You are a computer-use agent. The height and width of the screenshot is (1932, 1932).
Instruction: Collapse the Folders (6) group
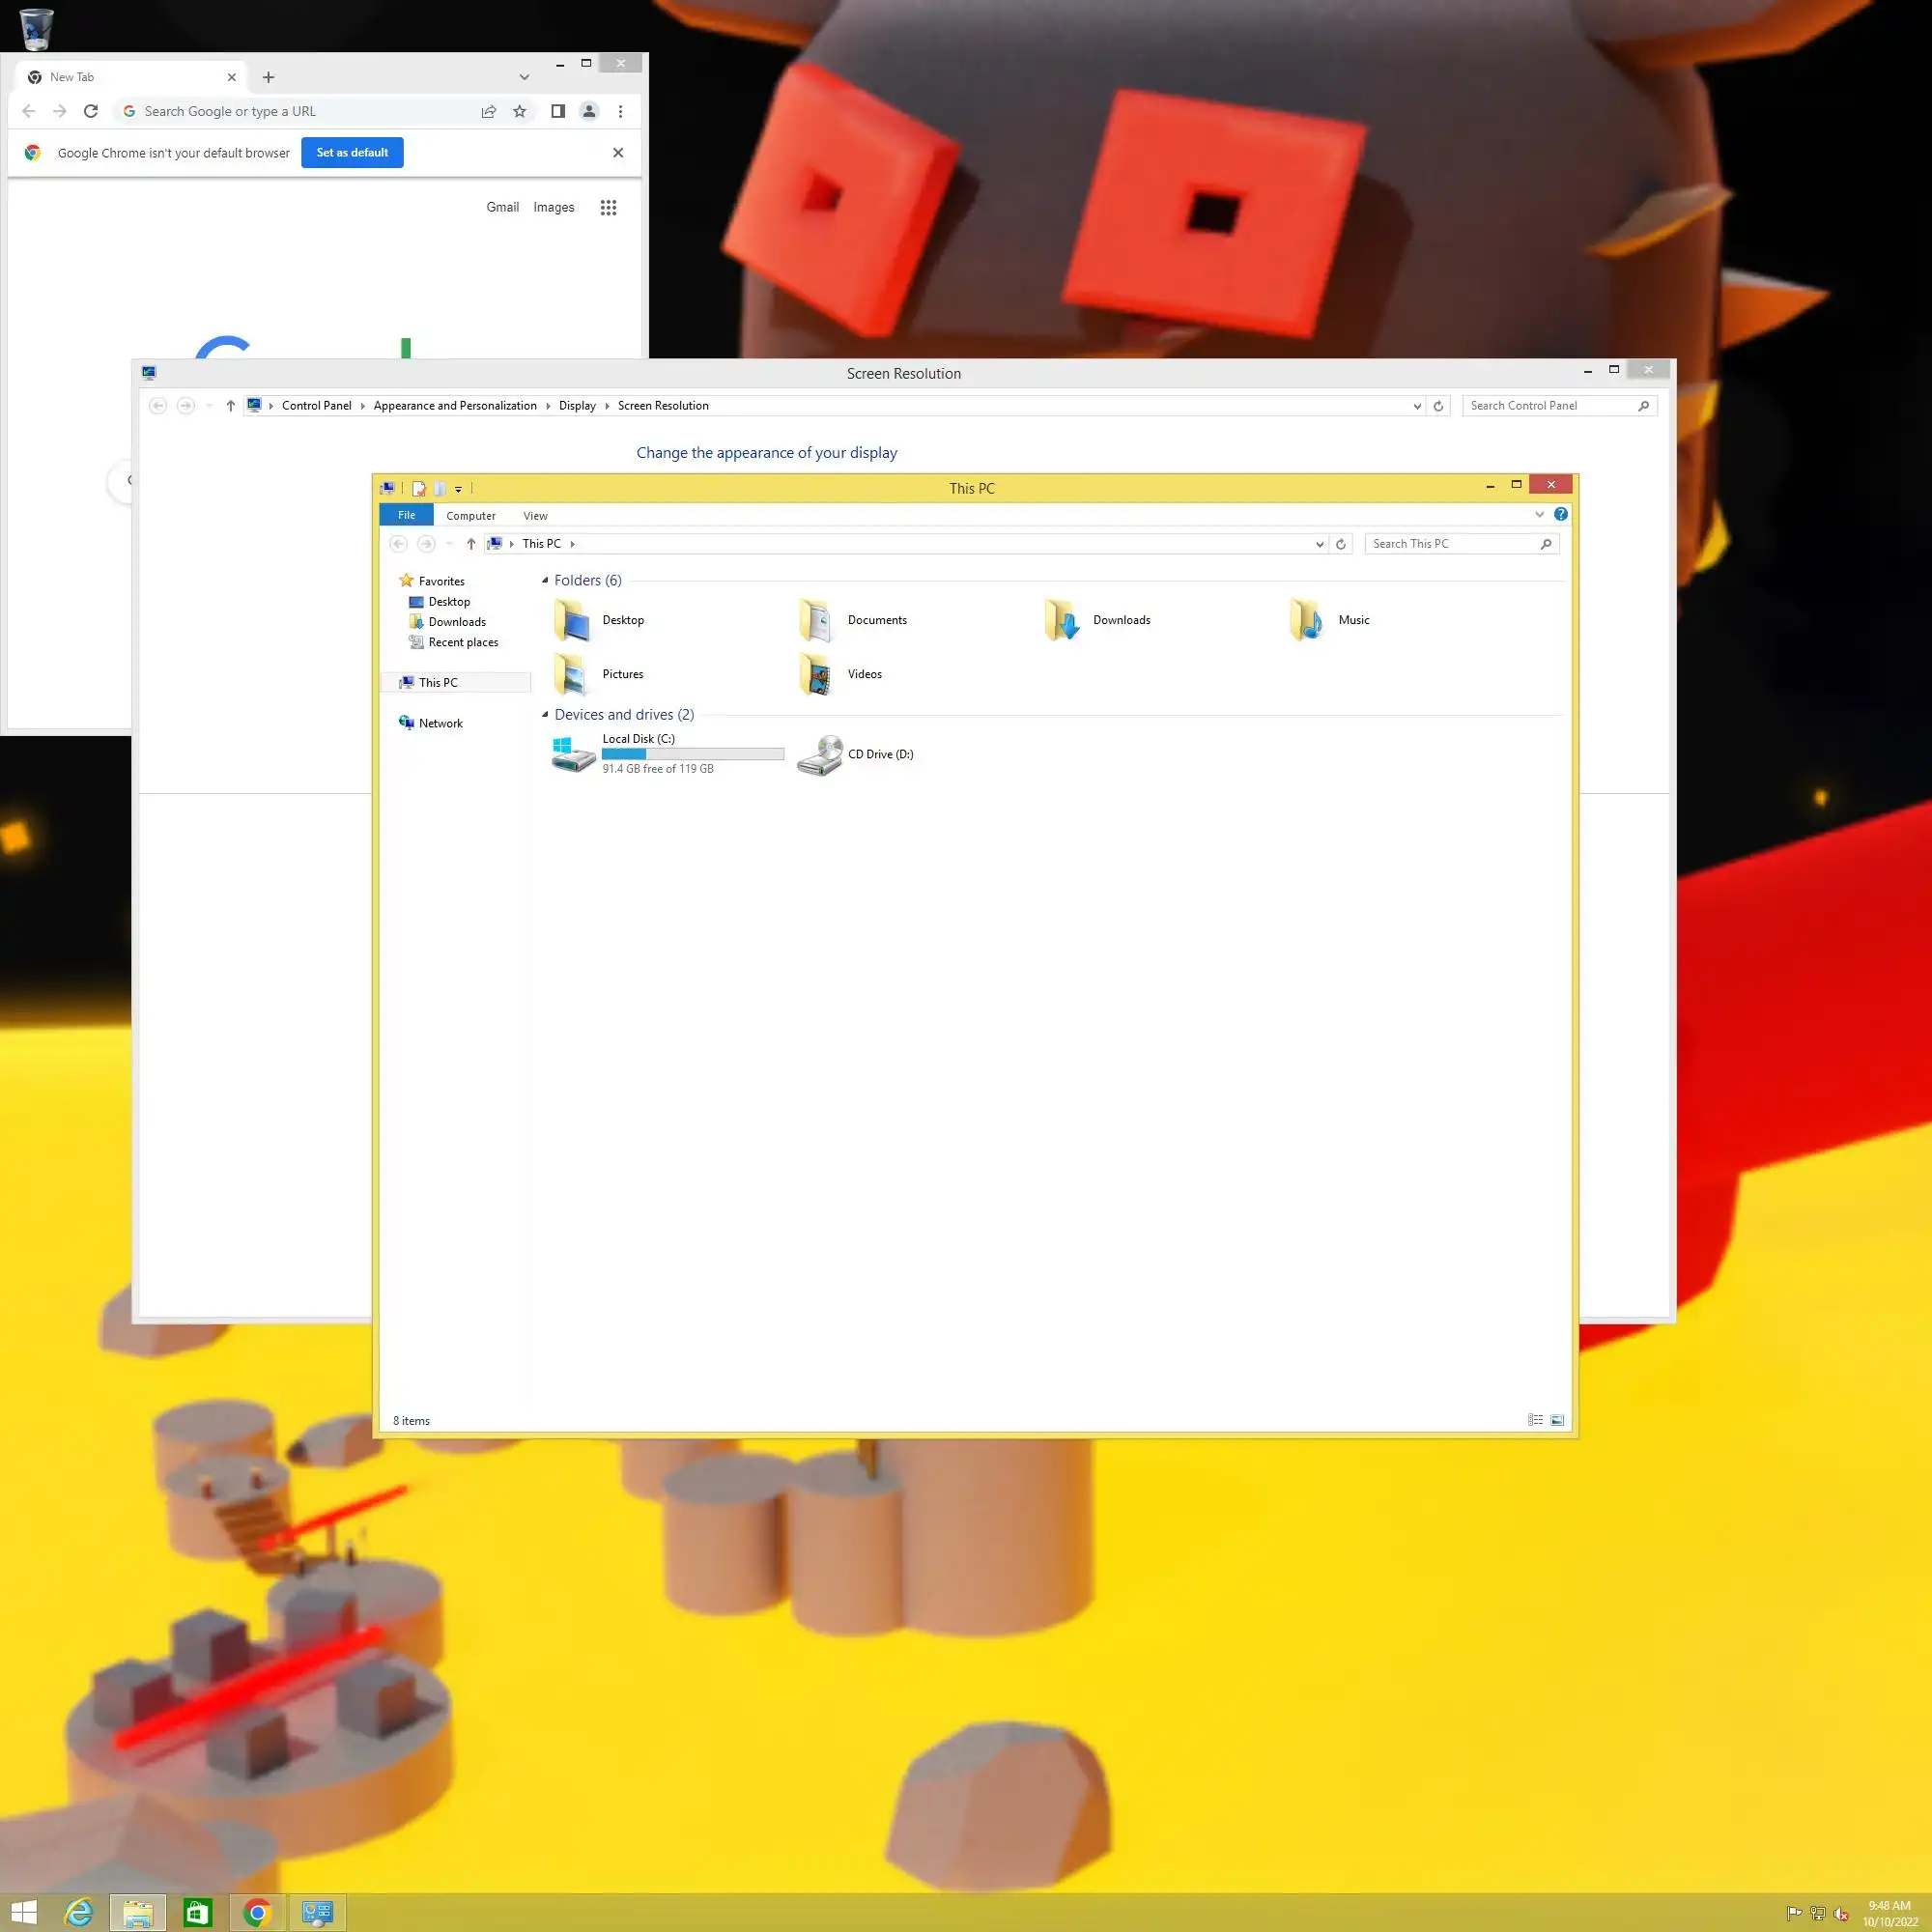[x=545, y=580]
